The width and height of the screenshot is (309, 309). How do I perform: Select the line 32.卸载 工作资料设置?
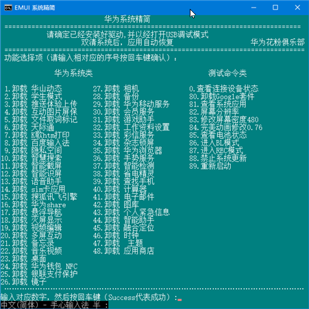point(132,127)
